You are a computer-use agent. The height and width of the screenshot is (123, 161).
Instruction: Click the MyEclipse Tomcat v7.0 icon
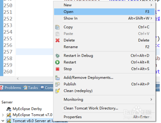9,115
